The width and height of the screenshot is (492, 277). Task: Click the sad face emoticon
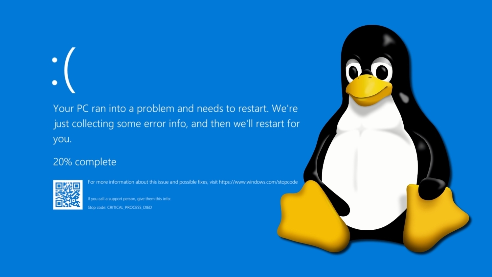tap(64, 70)
